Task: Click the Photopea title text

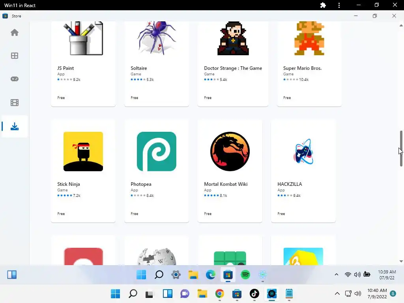Action: tap(141, 184)
